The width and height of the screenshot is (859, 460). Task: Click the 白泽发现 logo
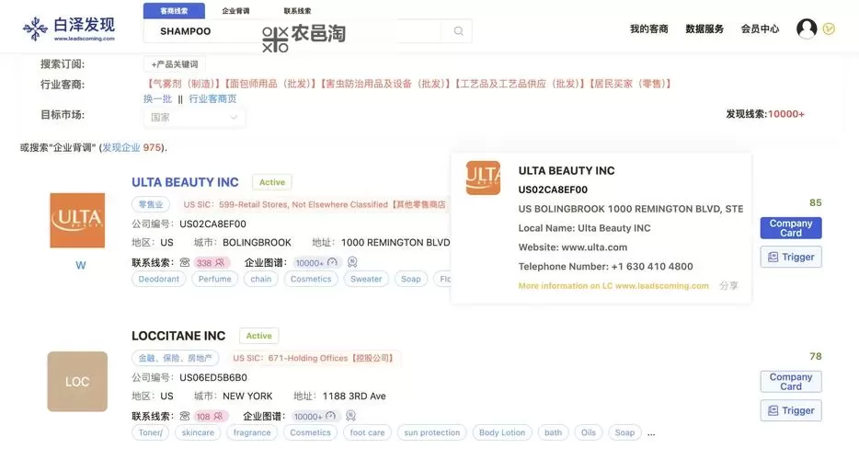69,29
